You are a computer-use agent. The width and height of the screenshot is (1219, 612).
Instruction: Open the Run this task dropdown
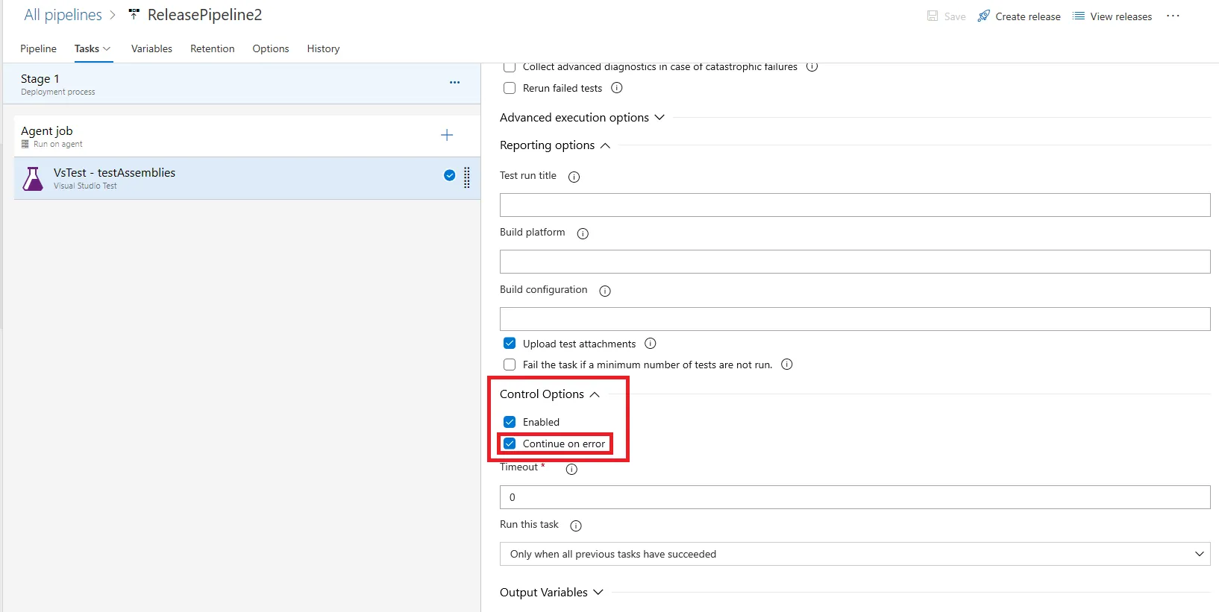854,554
